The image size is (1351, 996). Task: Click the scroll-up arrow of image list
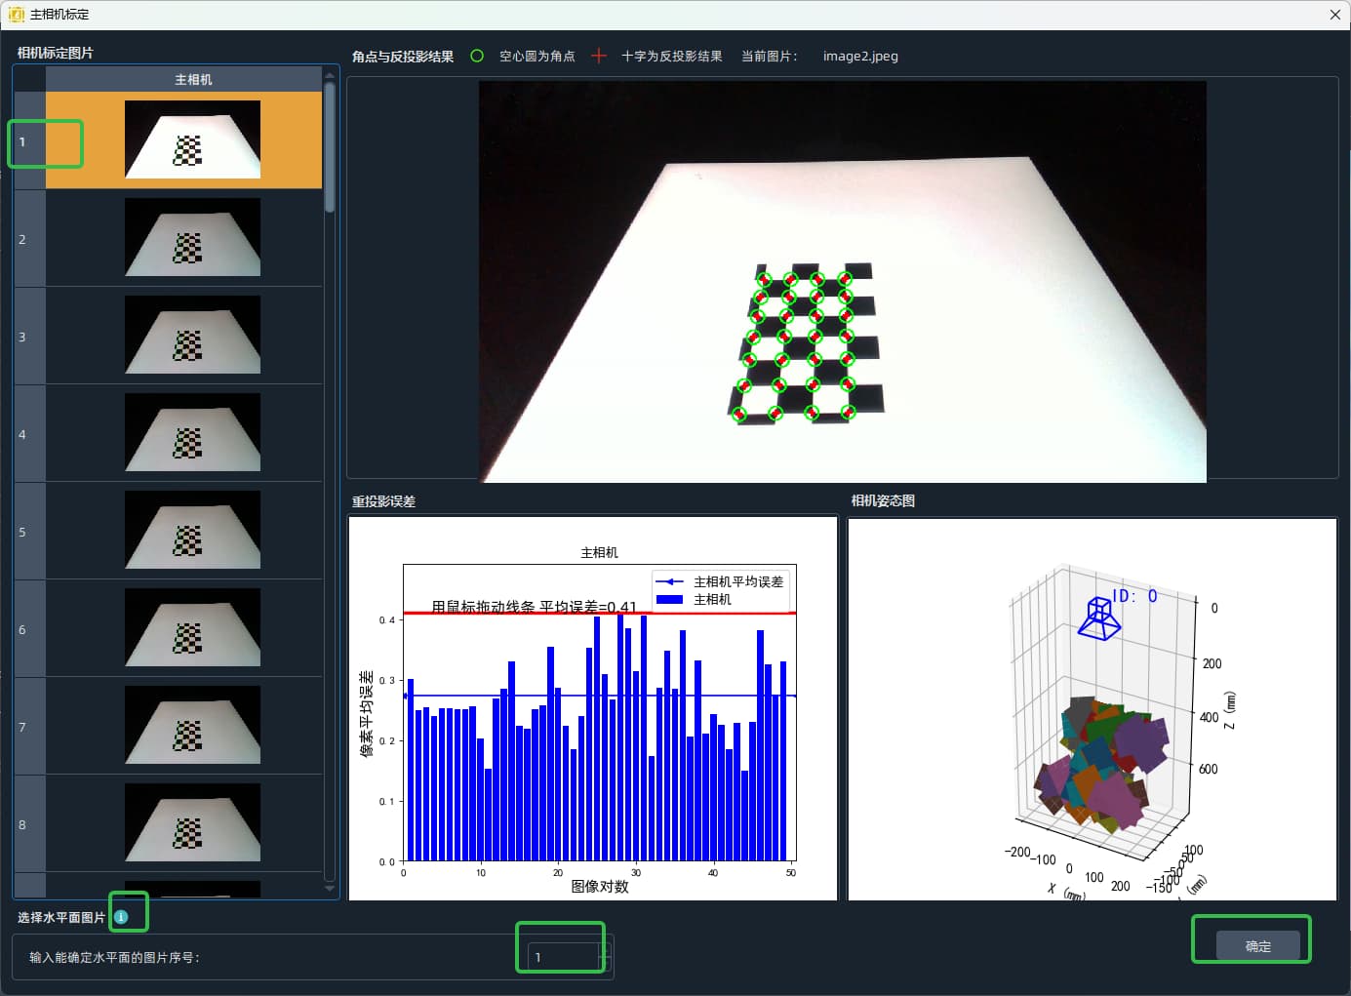point(330,75)
